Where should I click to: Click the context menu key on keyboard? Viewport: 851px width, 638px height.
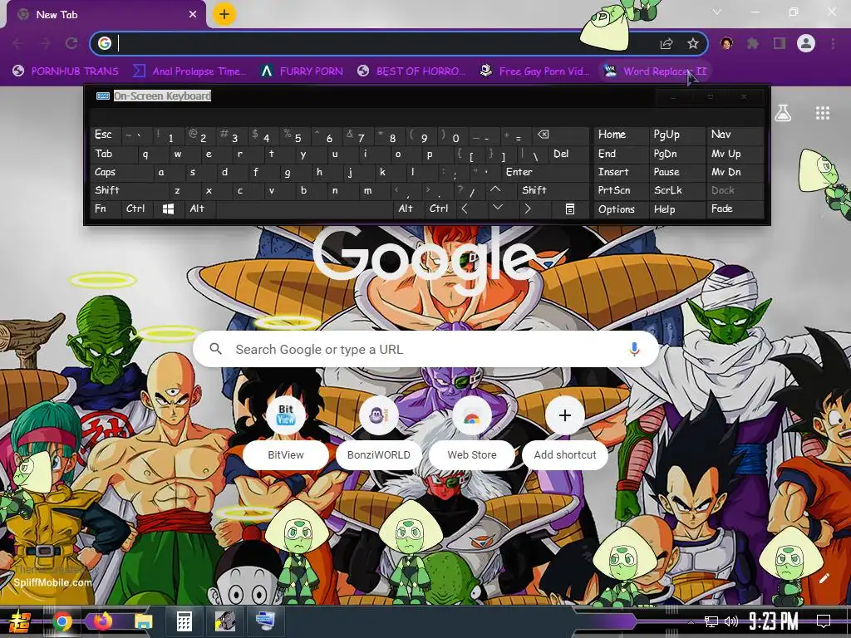pos(569,209)
